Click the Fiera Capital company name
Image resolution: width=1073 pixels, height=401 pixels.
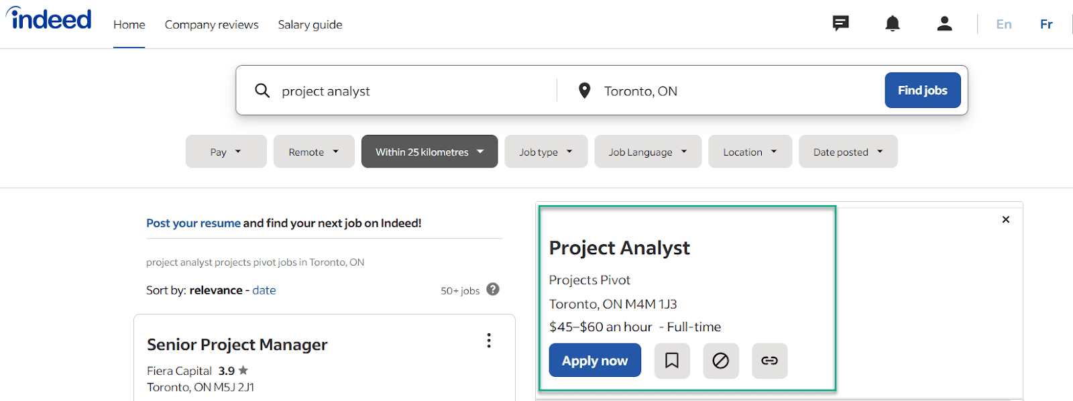point(179,371)
